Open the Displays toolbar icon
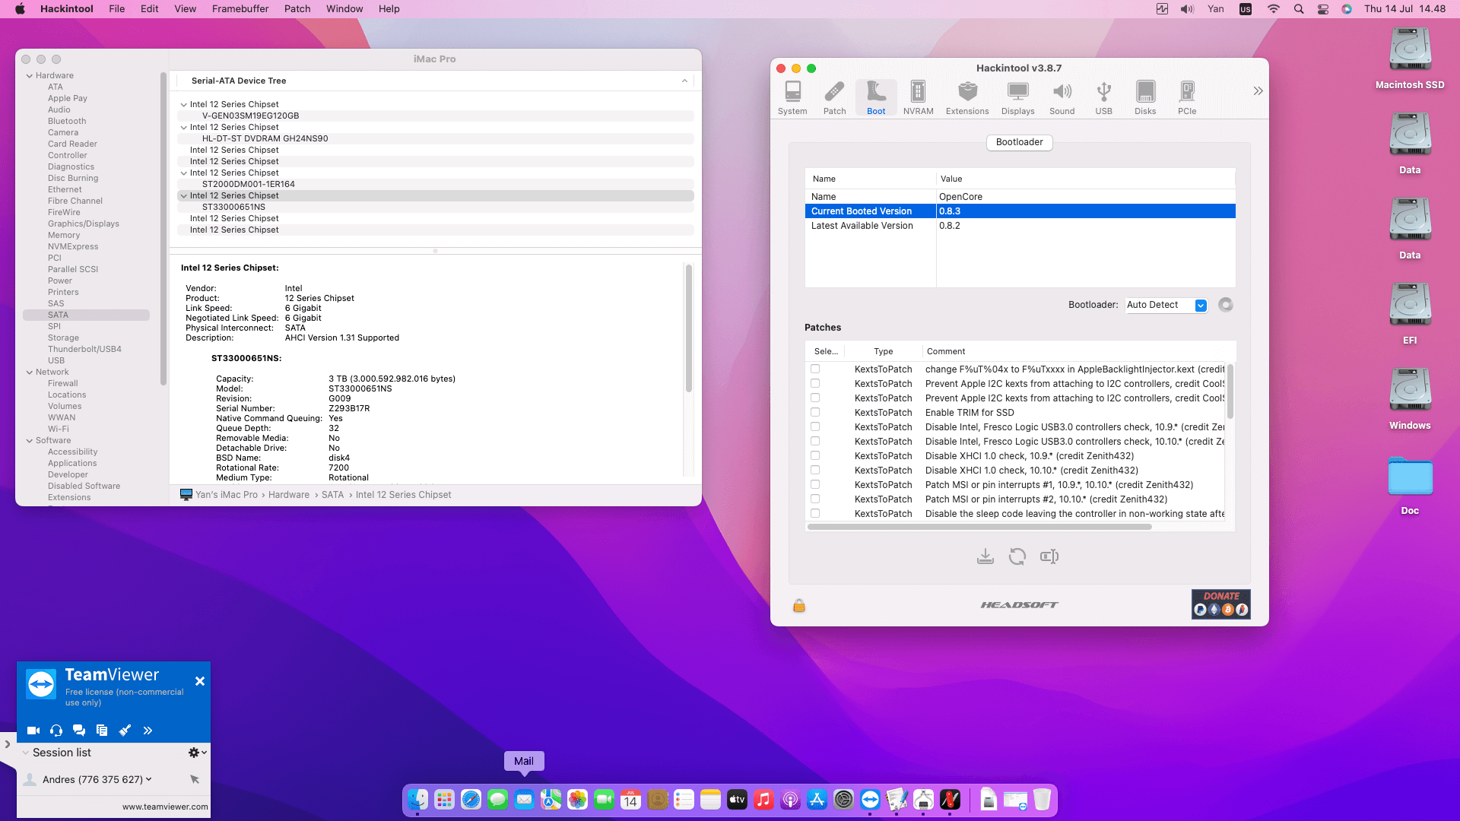The image size is (1460, 821). coord(1017,97)
